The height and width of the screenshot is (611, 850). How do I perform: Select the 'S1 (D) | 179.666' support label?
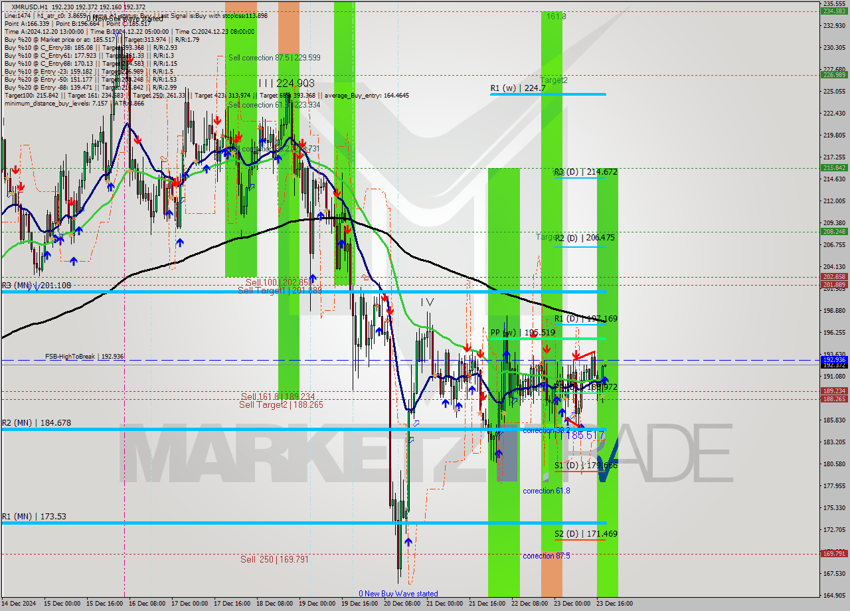click(x=586, y=466)
